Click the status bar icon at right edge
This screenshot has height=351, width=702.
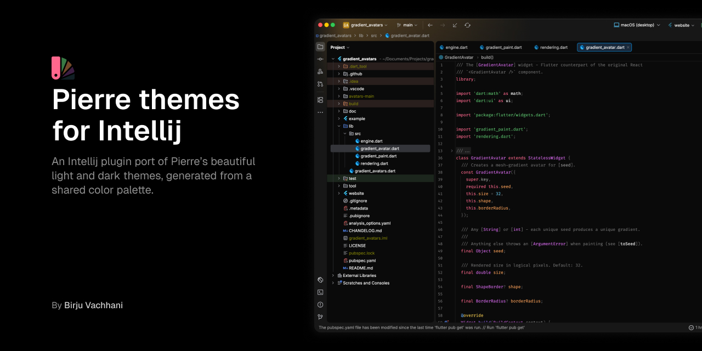point(691,327)
